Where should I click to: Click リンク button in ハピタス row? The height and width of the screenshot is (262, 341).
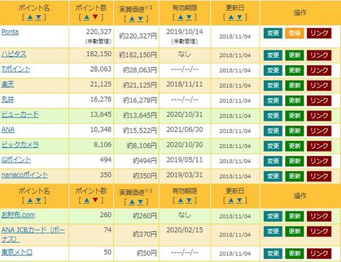click(319, 55)
